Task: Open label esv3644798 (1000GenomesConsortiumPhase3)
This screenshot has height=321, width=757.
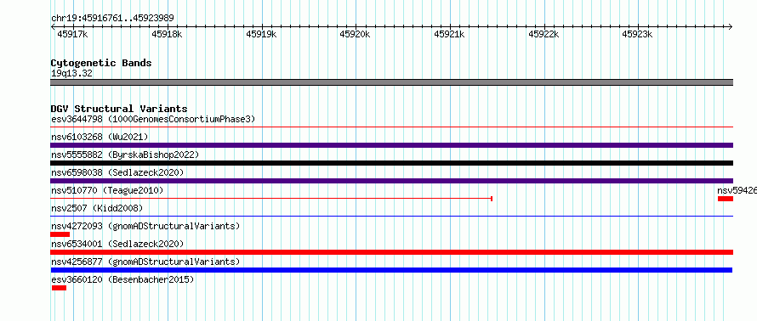Action: (x=153, y=119)
